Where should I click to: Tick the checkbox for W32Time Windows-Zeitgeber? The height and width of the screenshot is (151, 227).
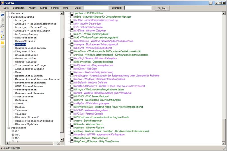click(x=72, y=31)
